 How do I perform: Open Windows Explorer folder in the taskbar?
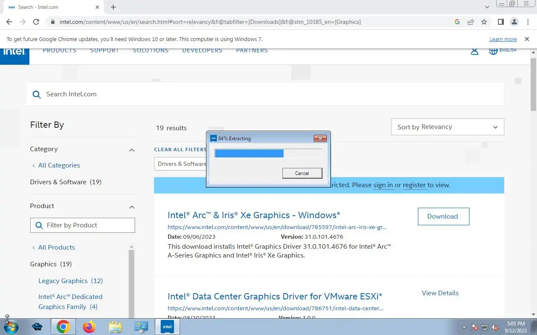tap(115, 327)
